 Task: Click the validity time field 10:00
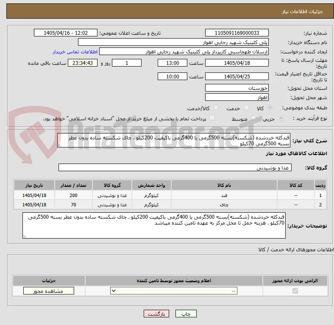pos(173,76)
